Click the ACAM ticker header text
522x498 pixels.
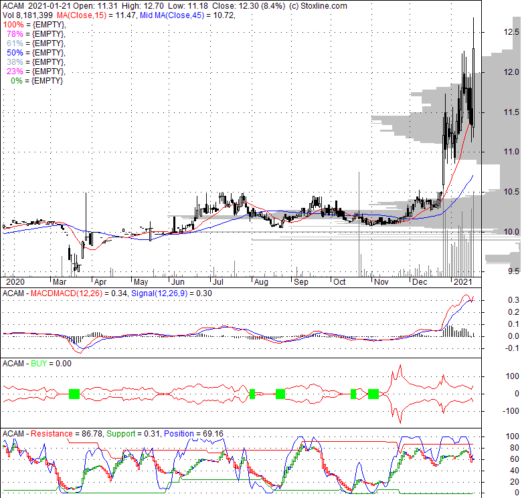13,6
